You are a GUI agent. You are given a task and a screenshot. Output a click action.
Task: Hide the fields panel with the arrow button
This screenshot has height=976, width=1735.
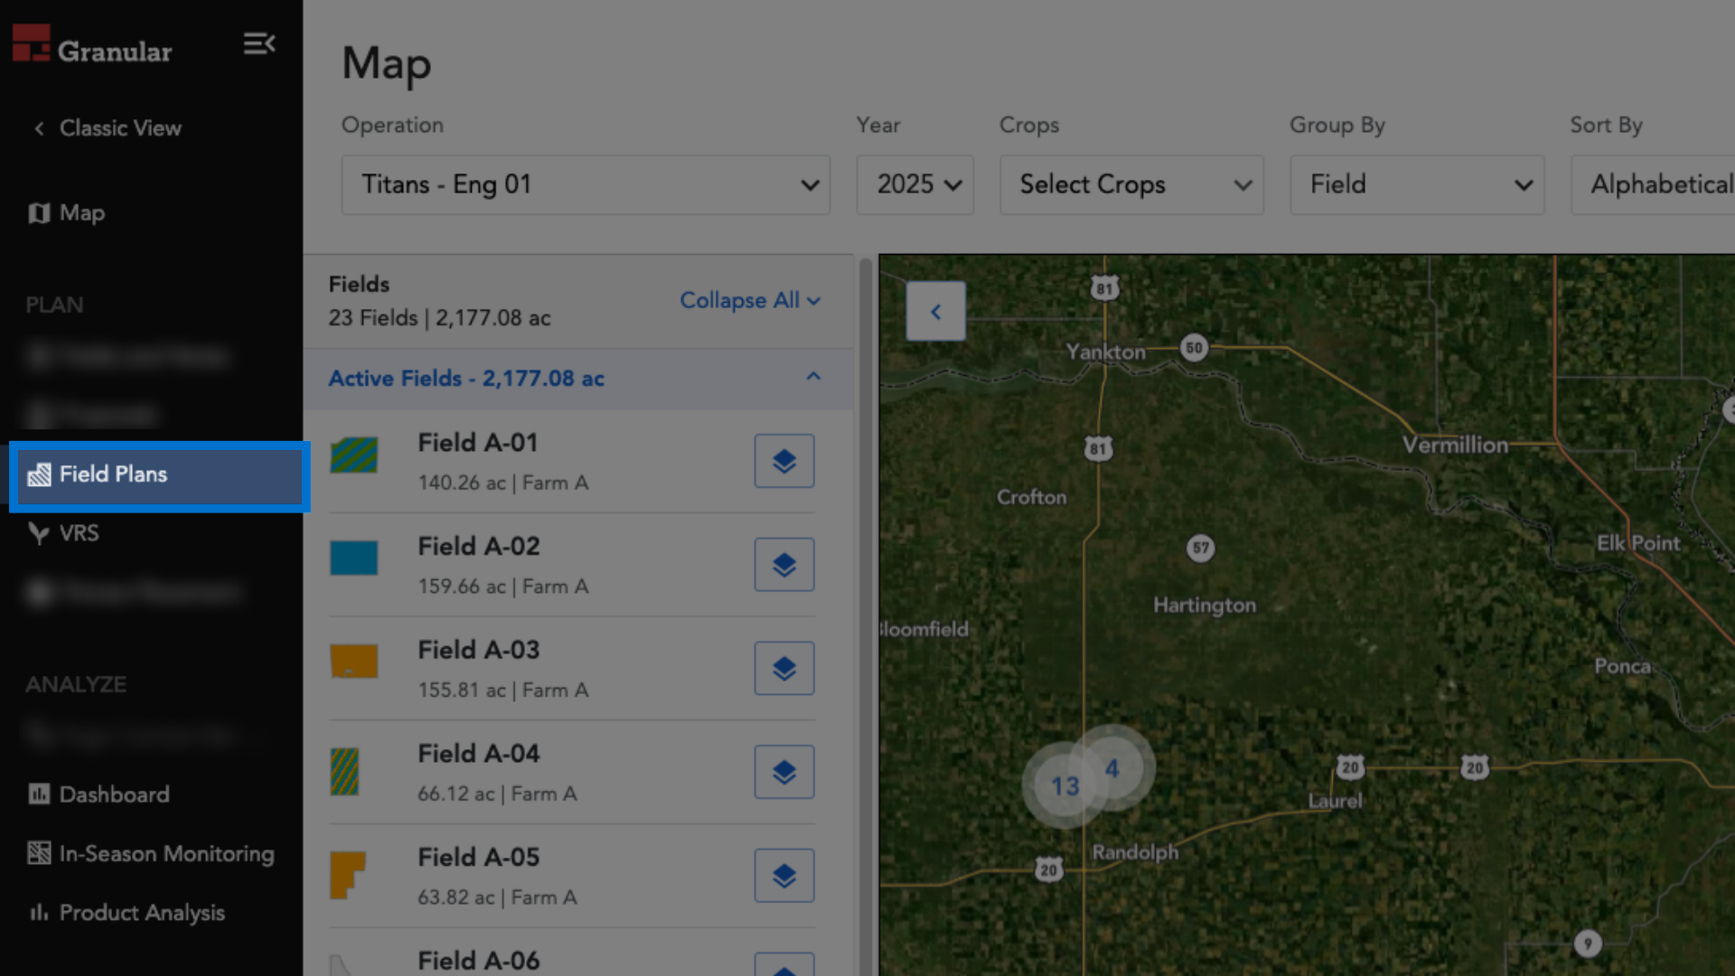(935, 311)
